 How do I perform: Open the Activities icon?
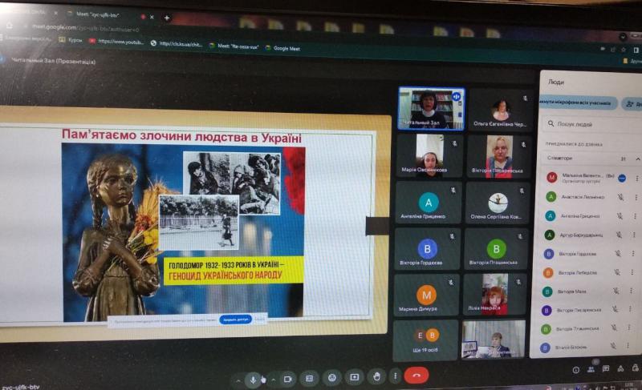(620, 368)
